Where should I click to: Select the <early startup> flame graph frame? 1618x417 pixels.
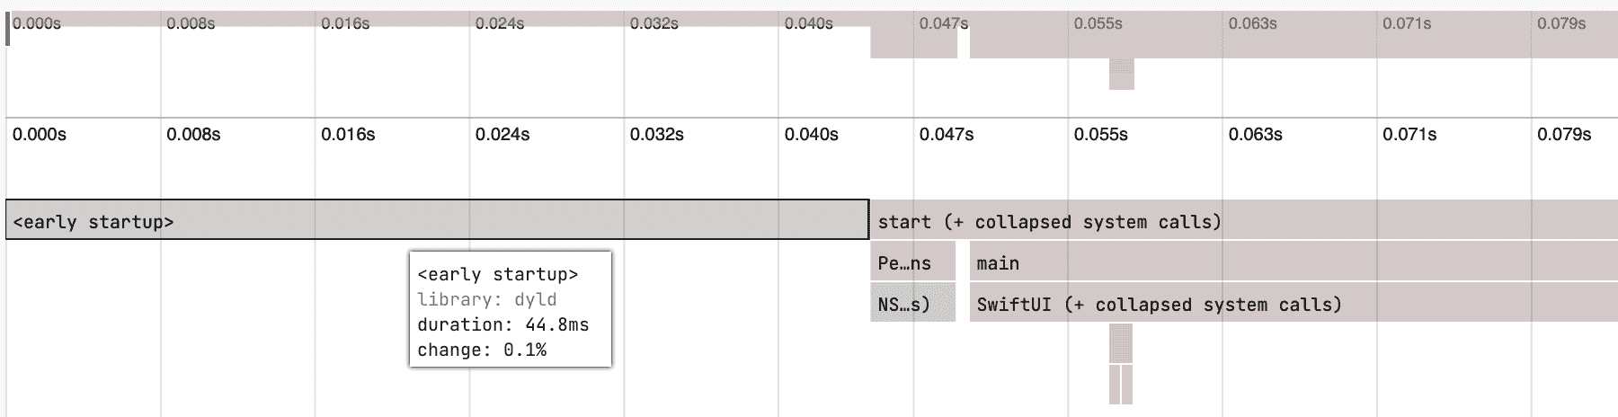[x=437, y=221]
